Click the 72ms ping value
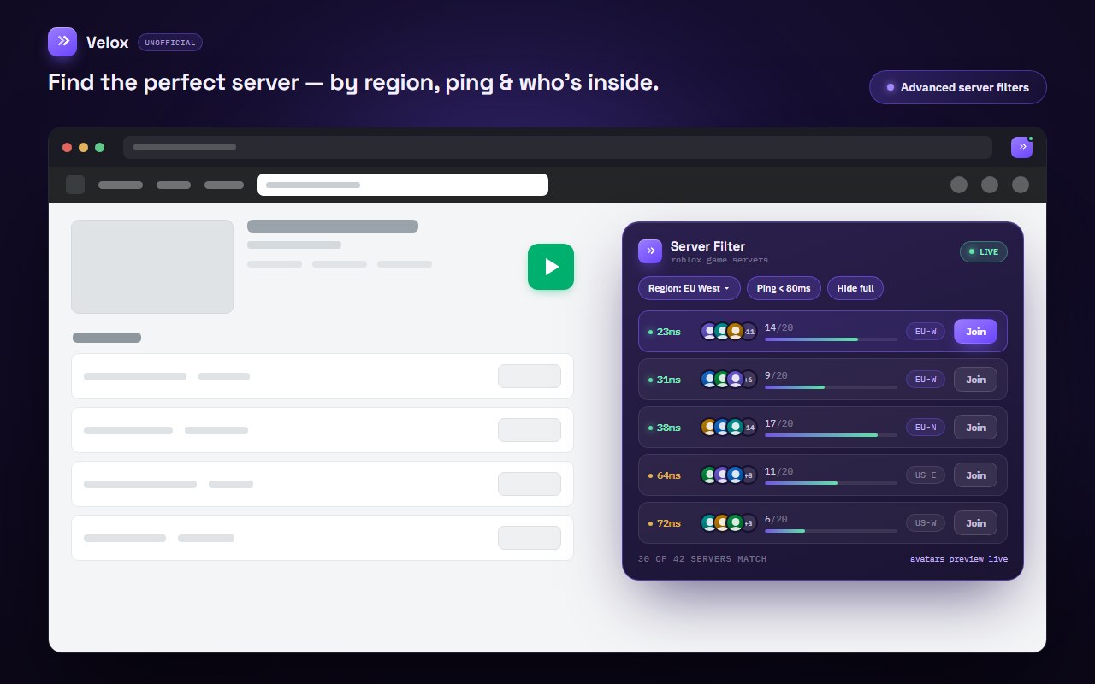 click(669, 523)
